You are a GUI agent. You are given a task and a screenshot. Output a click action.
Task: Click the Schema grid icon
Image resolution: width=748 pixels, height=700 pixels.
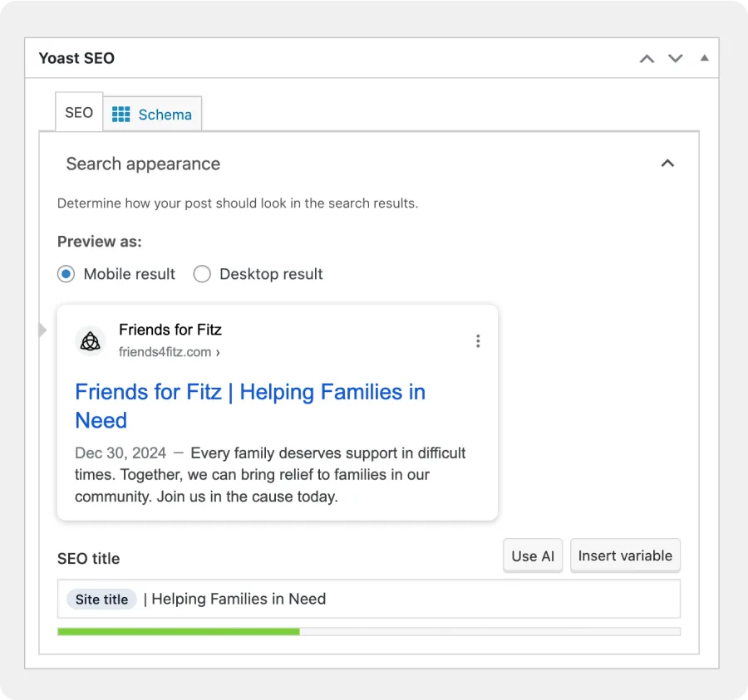point(121,115)
